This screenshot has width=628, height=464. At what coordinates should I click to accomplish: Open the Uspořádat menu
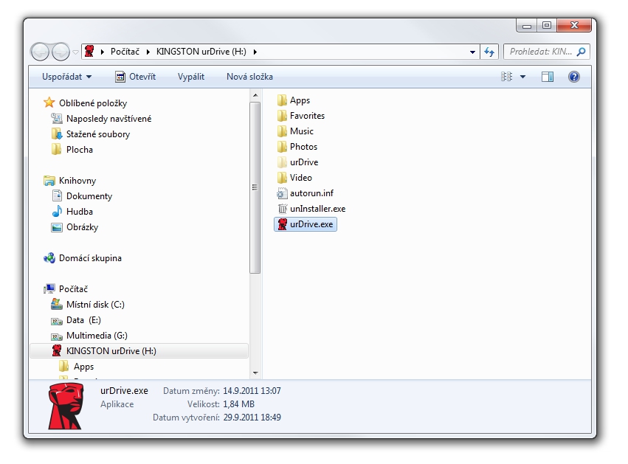click(66, 77)
